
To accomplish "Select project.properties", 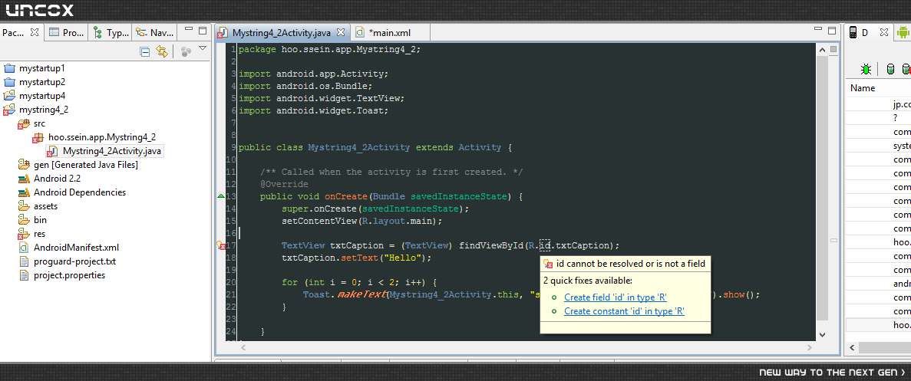I will [x=62, y=275].
